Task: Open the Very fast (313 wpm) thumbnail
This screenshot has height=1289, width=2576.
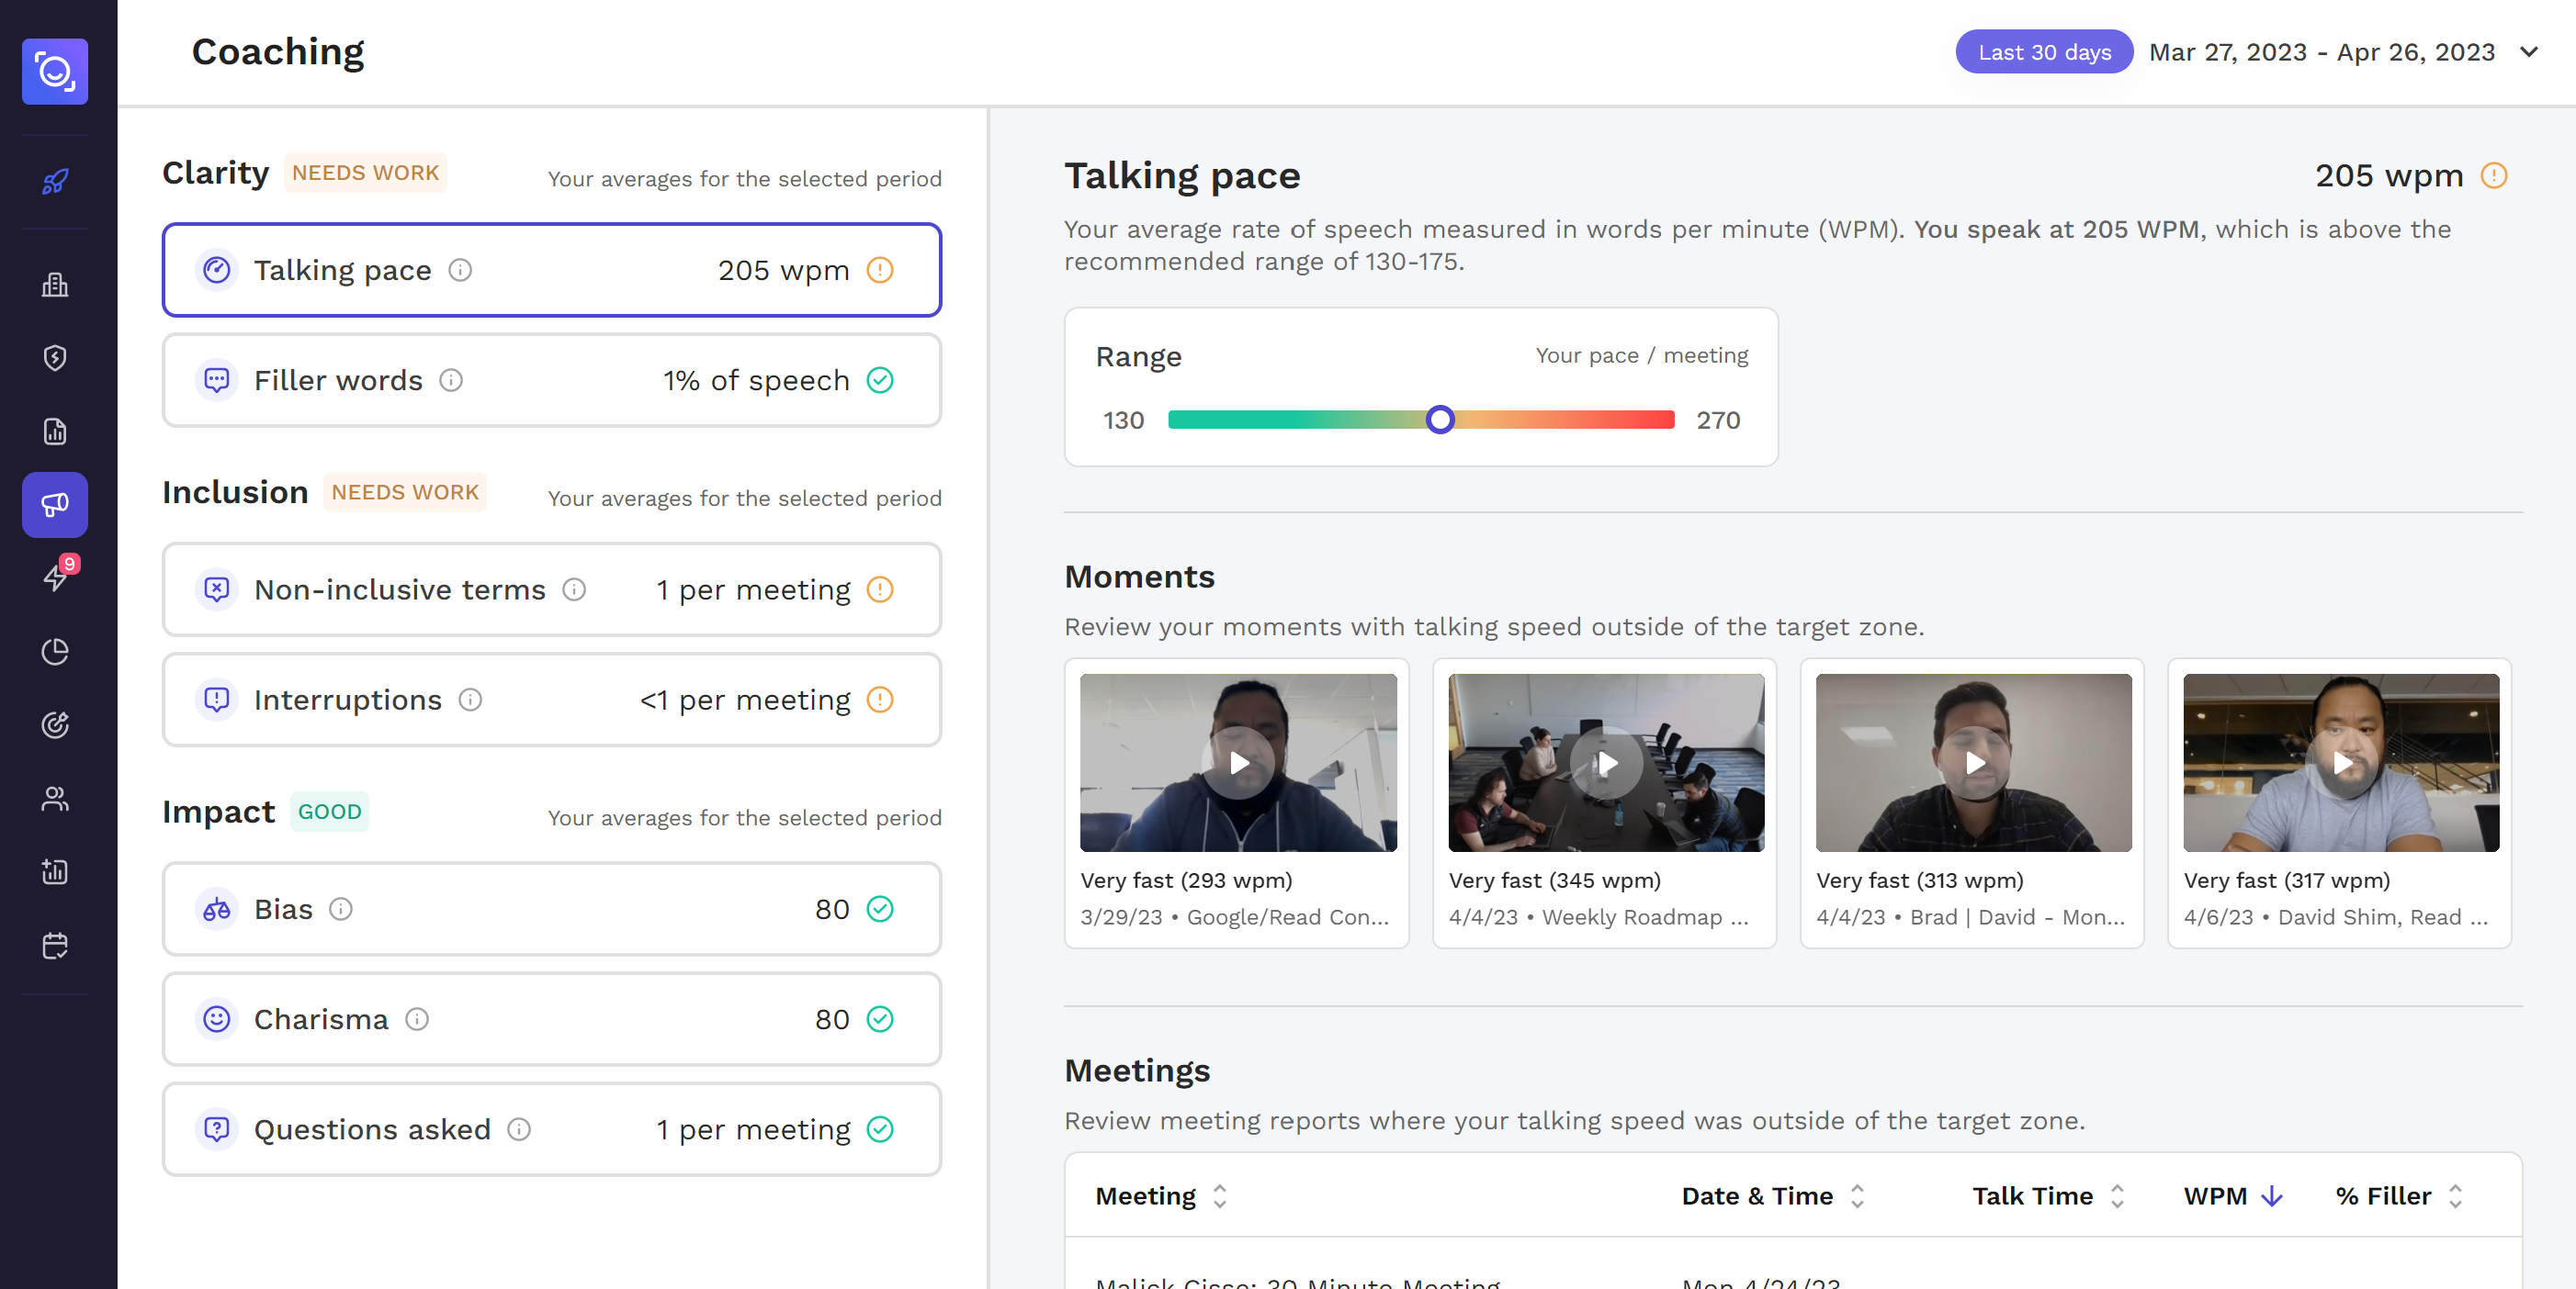Action: point(1973,762)
